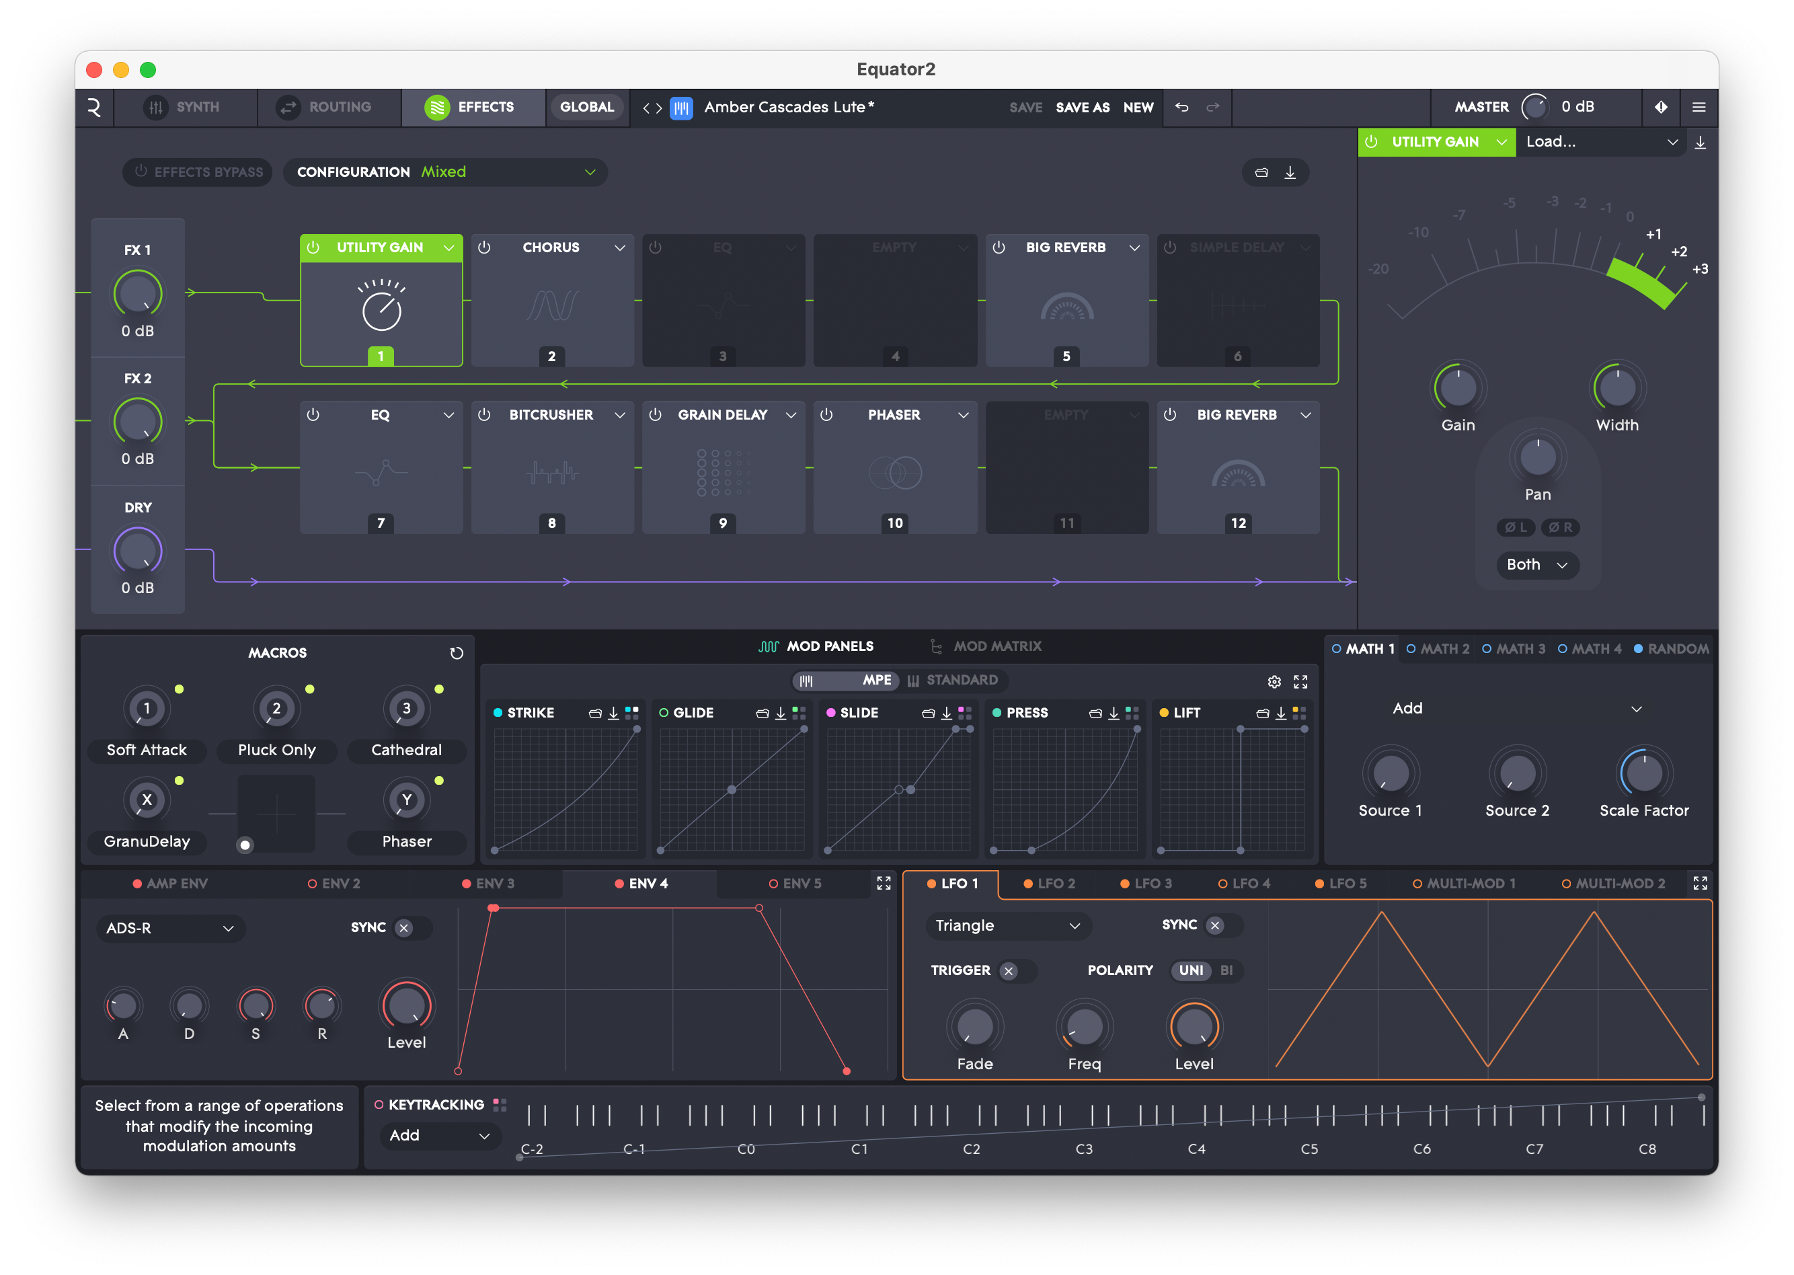1794x1275 pixels.
Task: Reset macros with the refresh icon
Action: tap(456, 653)
